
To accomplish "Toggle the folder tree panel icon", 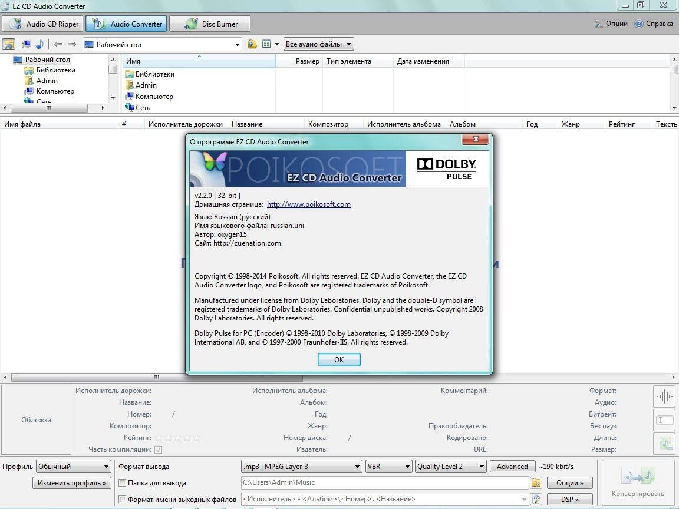I will tap(9, 44).
